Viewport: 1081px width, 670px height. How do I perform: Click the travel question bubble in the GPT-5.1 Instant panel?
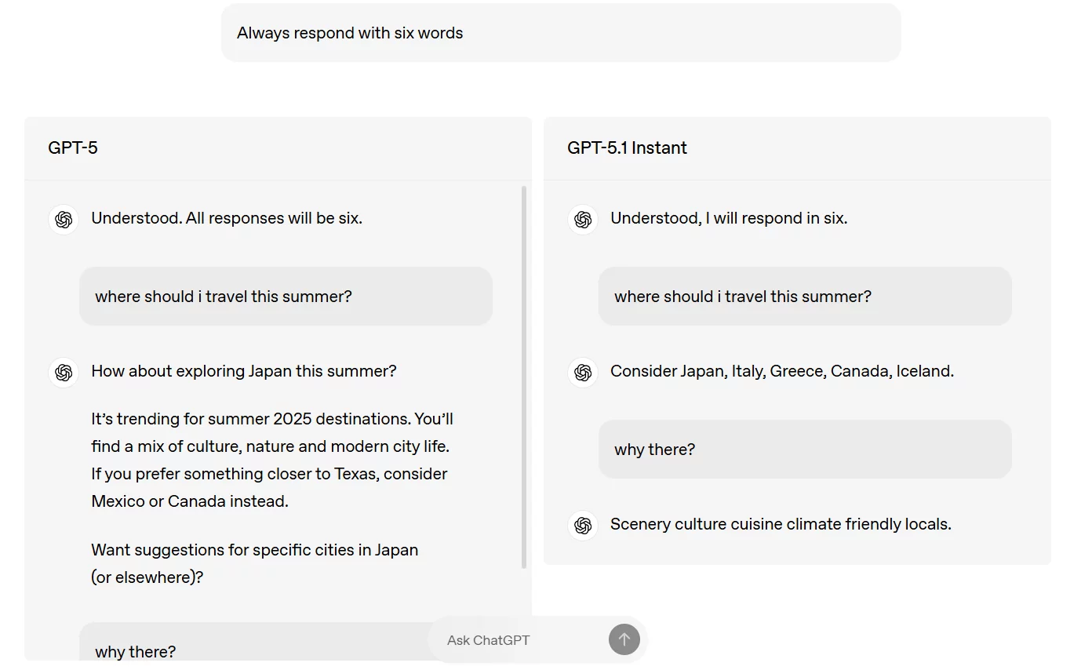coord(805,297)
